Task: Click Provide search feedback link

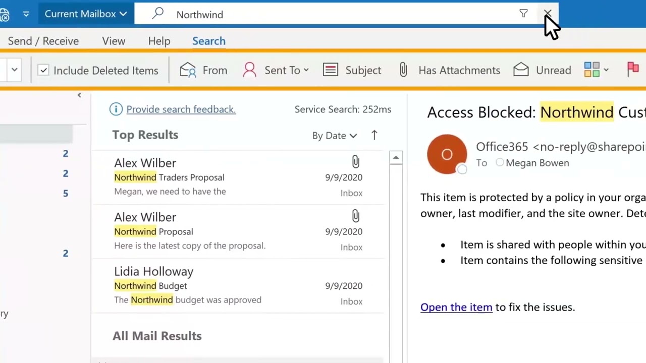Action: tap(181, 109)
